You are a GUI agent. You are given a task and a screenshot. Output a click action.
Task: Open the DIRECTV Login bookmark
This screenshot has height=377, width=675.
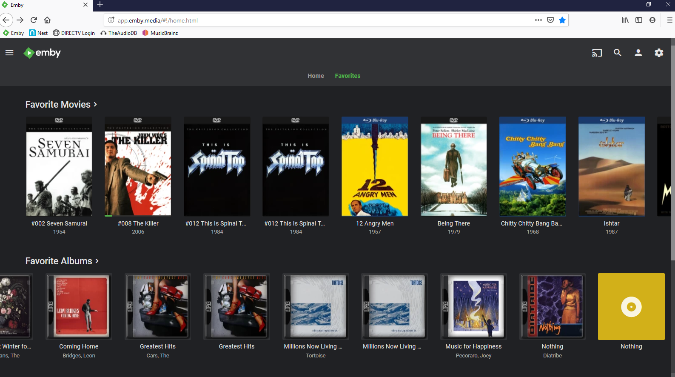[74, 33]
